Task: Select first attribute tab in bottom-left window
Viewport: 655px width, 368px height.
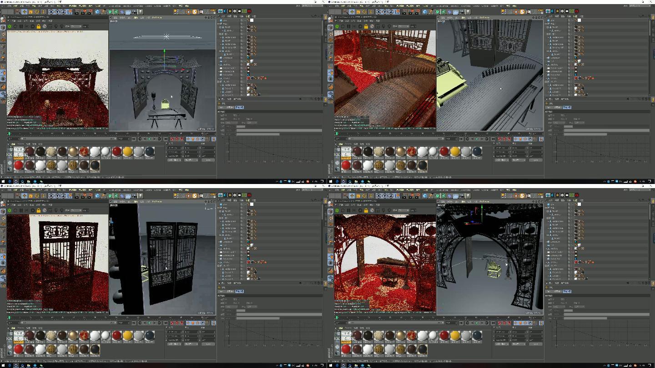Action: coord(222,291)
